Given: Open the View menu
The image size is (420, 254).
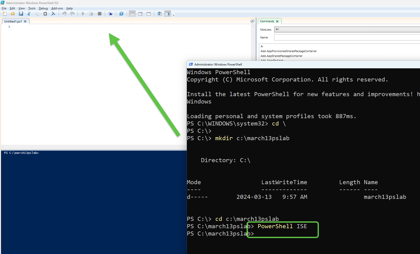Looking at the screenshot, I should pos(22,8).
